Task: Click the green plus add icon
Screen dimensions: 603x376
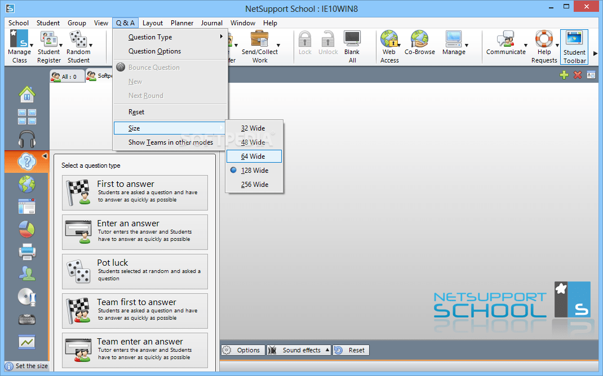Action: (564, 75)
